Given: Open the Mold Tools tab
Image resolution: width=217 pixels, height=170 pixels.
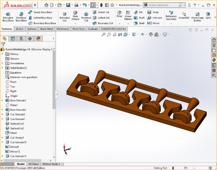Looking at the screenshot, I should pyautogui.click(x=79, y=29).
